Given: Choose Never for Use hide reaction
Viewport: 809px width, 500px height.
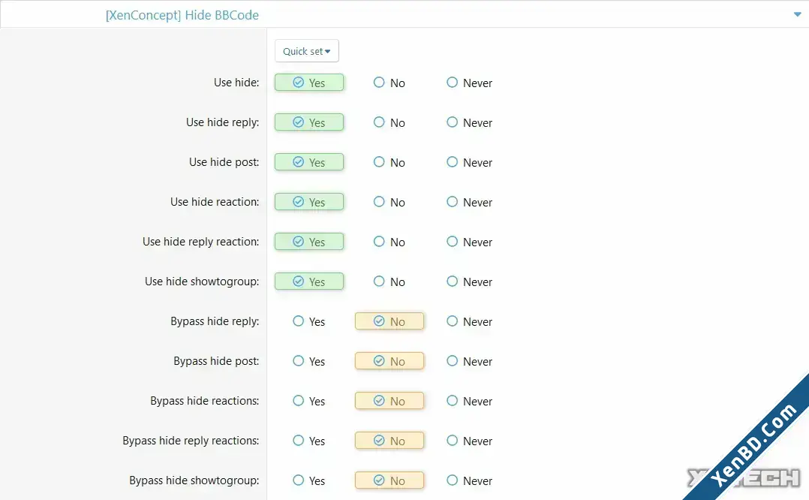Looking at the screenshot, I should coord(469,202).
